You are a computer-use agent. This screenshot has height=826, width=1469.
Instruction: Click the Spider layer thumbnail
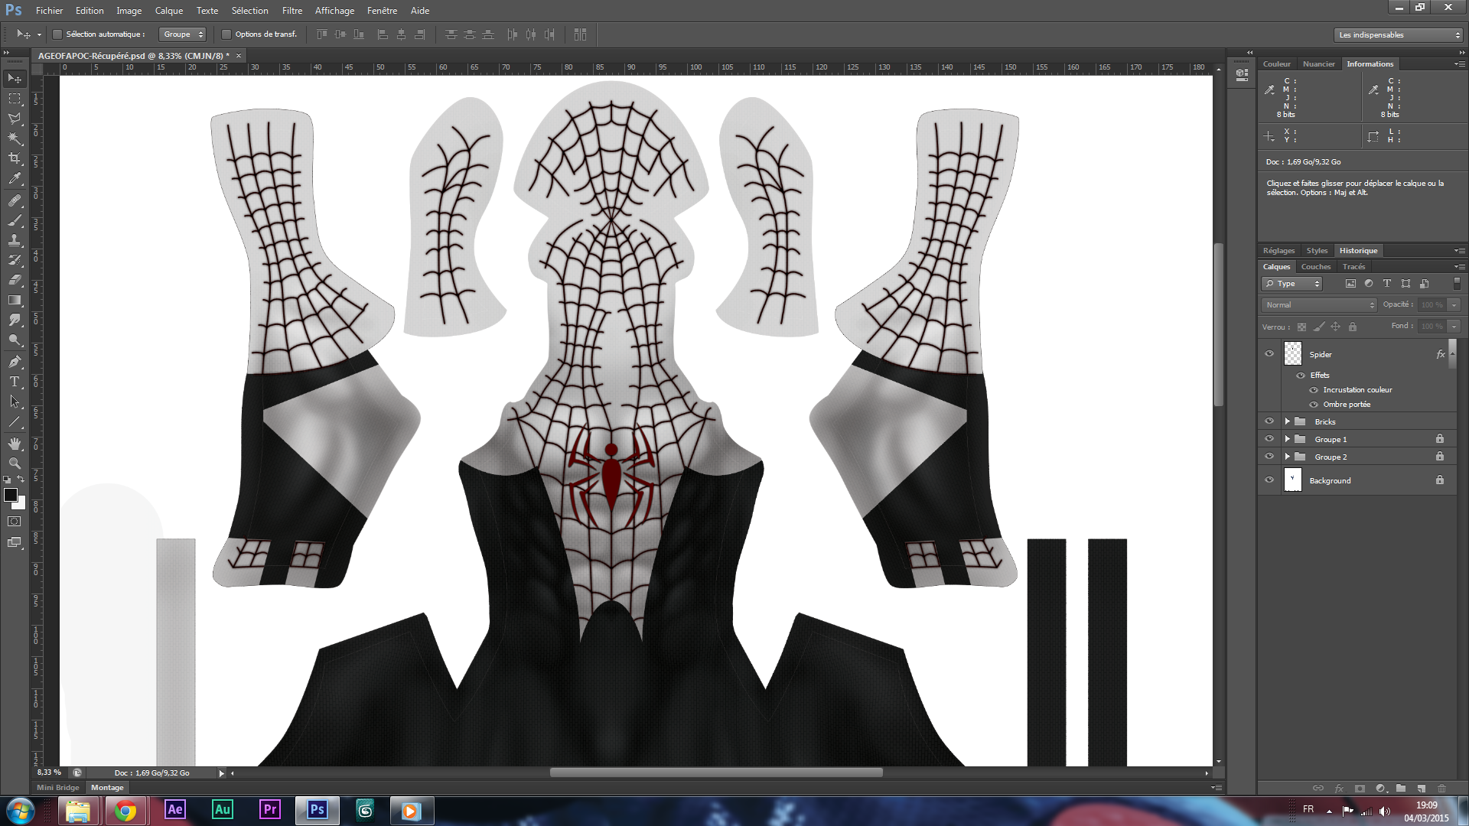[1292, 353]
